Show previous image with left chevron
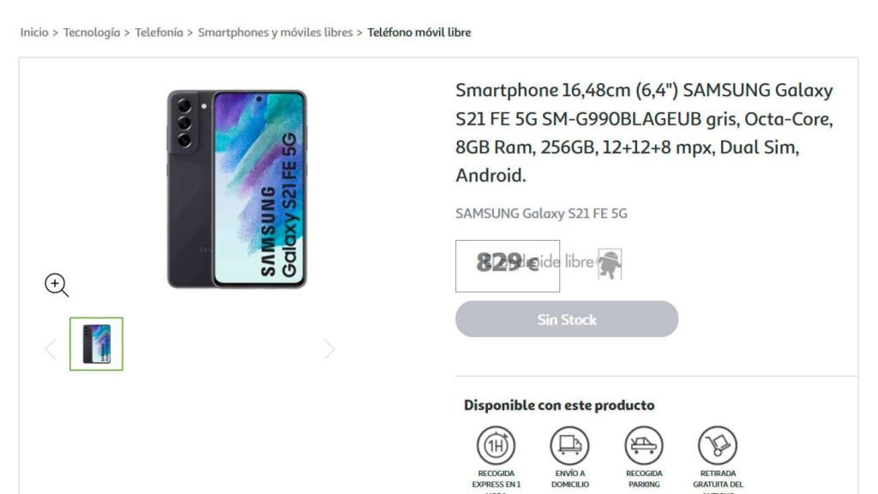 (x=51, y=349)
